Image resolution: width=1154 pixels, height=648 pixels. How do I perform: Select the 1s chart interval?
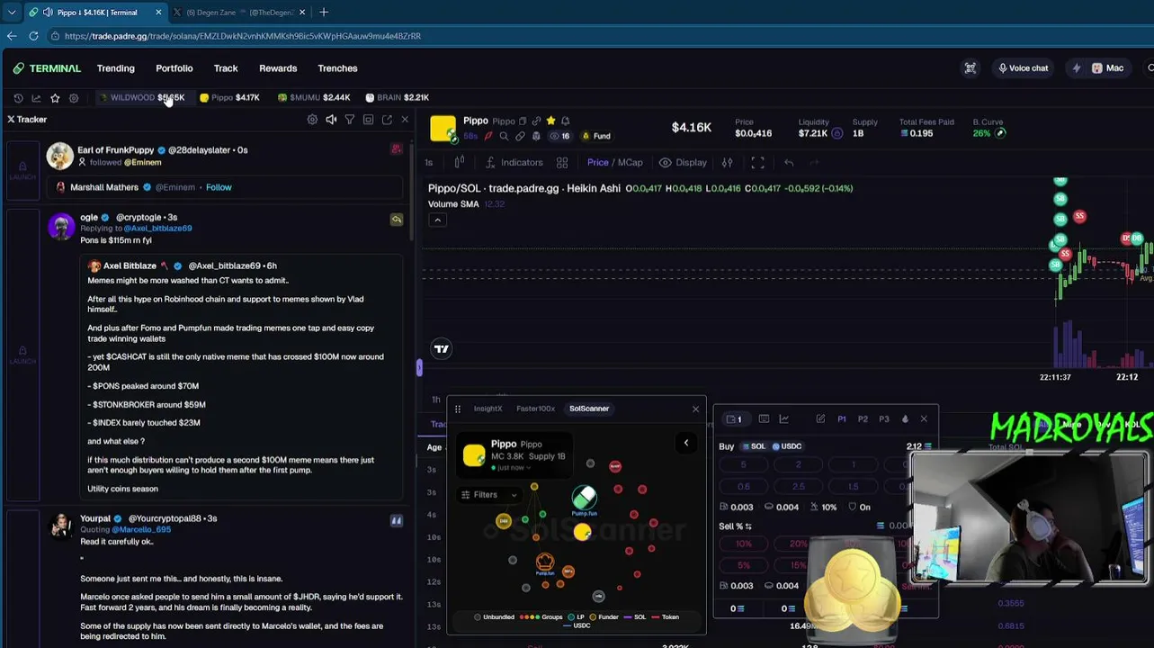pos(429,163)
